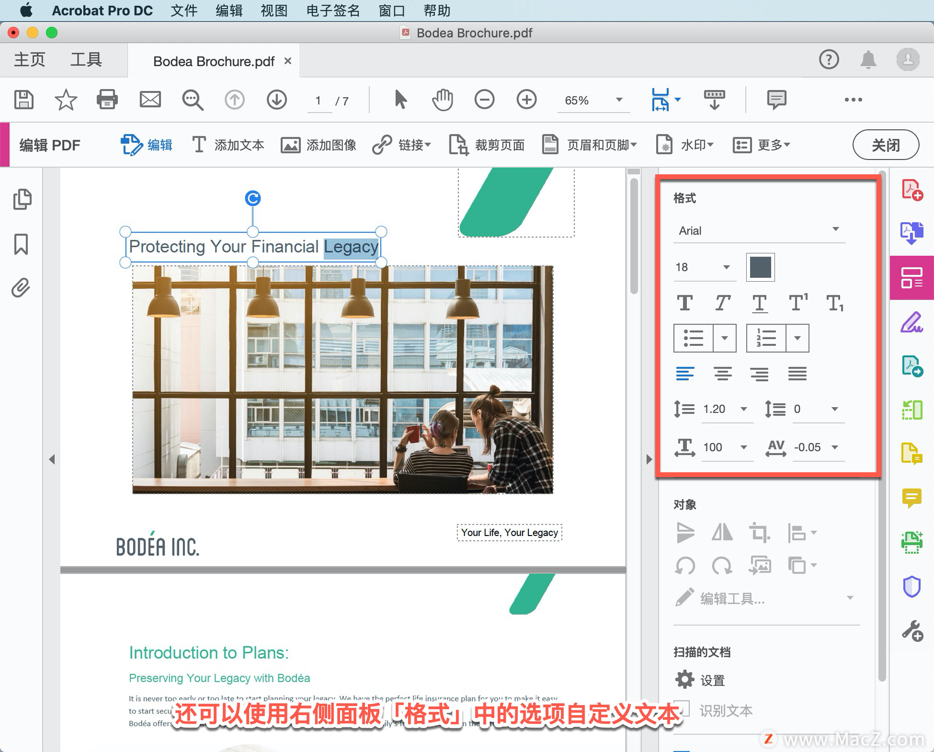Toggle bold text formatting

point(684,303)
